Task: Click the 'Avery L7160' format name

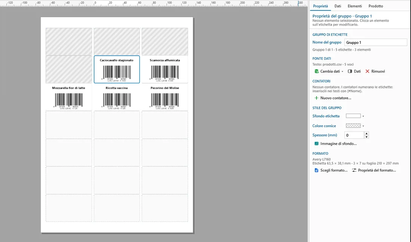Action: point(321,159)
